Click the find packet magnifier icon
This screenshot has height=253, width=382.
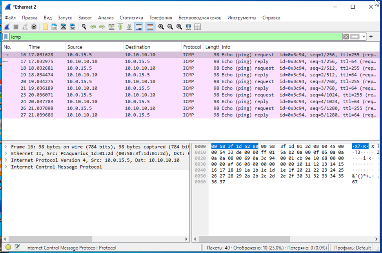pyautogui.click(x=84, y=27)
